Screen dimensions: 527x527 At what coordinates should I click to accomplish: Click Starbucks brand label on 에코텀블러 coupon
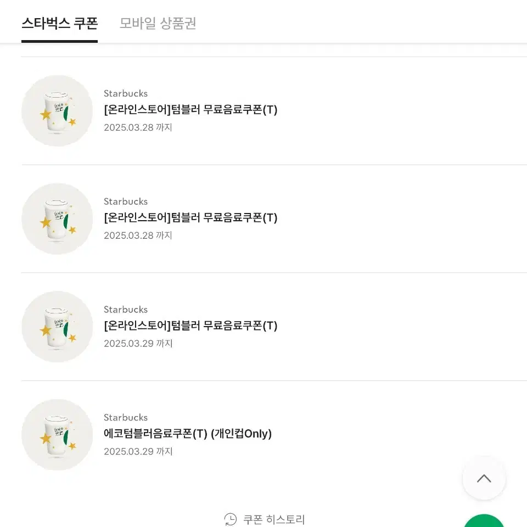(x=126, y=417)
